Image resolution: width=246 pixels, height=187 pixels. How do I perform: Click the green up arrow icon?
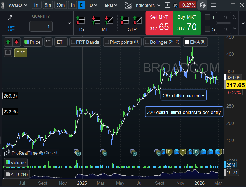coord(8,42)
